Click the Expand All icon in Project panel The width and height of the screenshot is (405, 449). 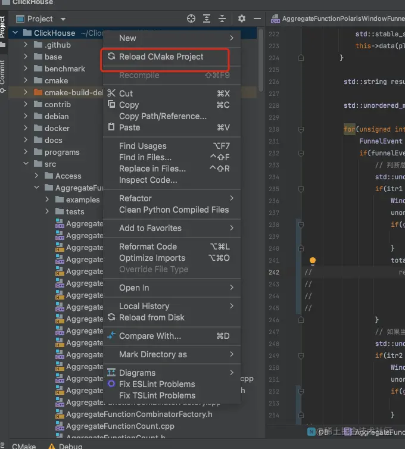[207, 19]
